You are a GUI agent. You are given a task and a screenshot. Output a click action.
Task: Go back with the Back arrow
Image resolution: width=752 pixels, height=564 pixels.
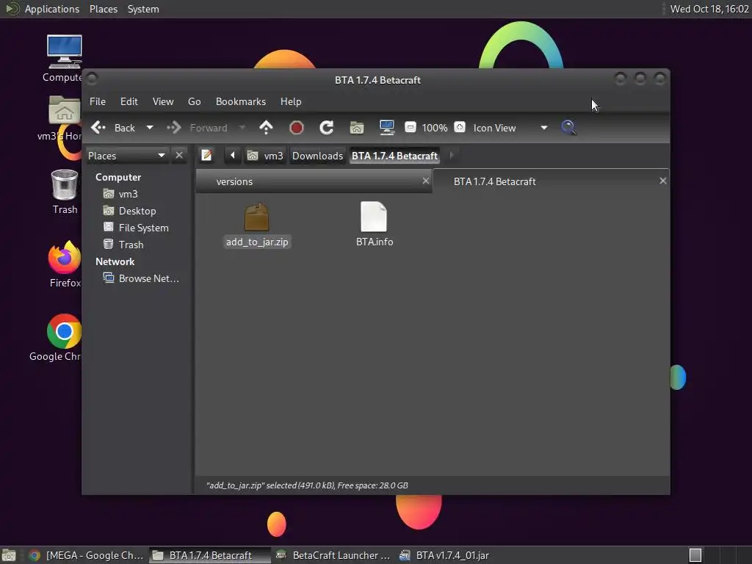coord(113,128)
